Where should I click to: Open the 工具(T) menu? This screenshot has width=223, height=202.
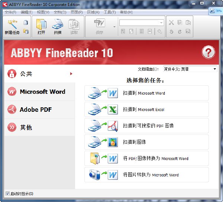pos(110,12)
